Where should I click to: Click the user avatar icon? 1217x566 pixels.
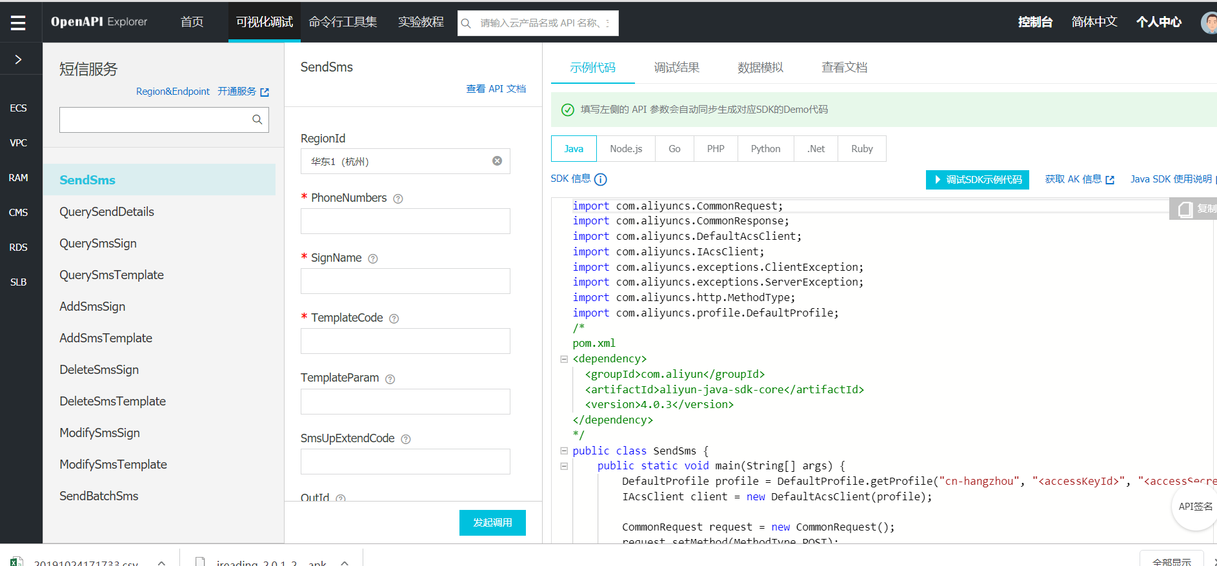tap(1209, 23)
